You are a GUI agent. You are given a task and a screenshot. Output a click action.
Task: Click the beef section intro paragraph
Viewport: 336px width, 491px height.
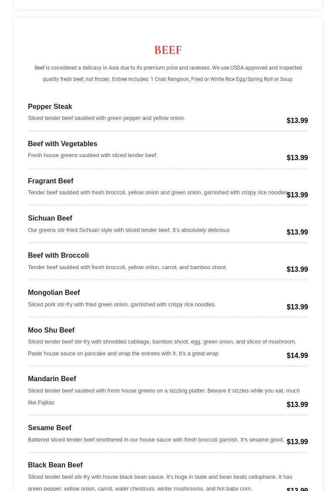168,74
